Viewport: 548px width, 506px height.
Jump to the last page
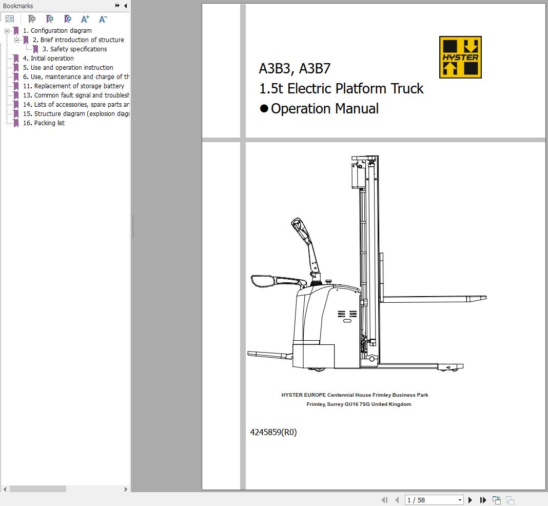tap(483, 500)
